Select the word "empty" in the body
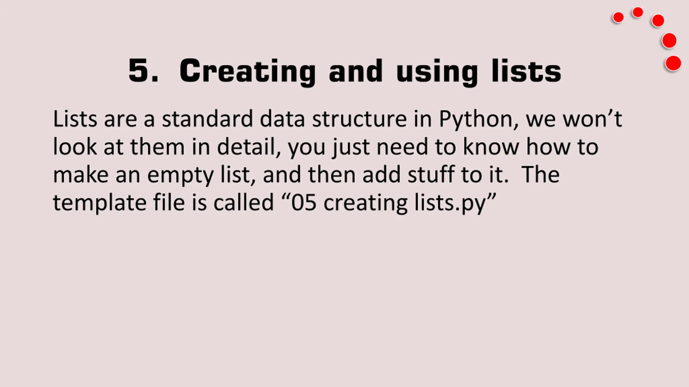The width and height of the screenshot is (689, 387). (180, 175)
